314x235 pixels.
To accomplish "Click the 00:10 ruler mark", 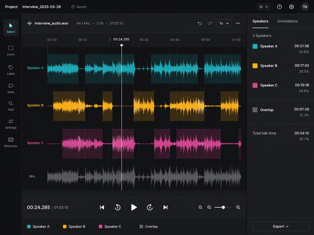I will tap(82, 40).
